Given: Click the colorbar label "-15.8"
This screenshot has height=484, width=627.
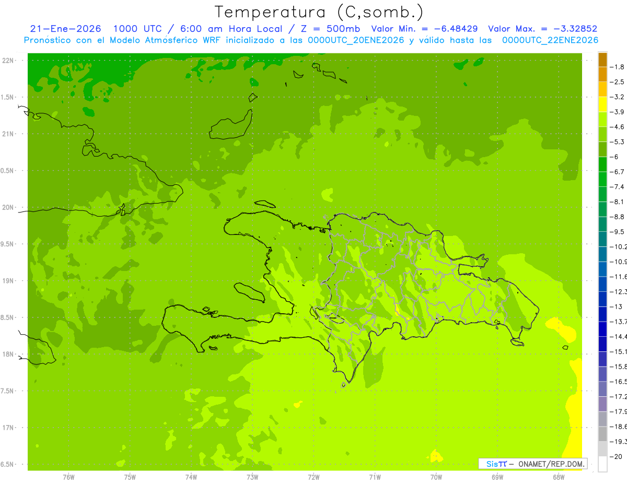Looking at the screenshot, I should [x=619, y=367].
